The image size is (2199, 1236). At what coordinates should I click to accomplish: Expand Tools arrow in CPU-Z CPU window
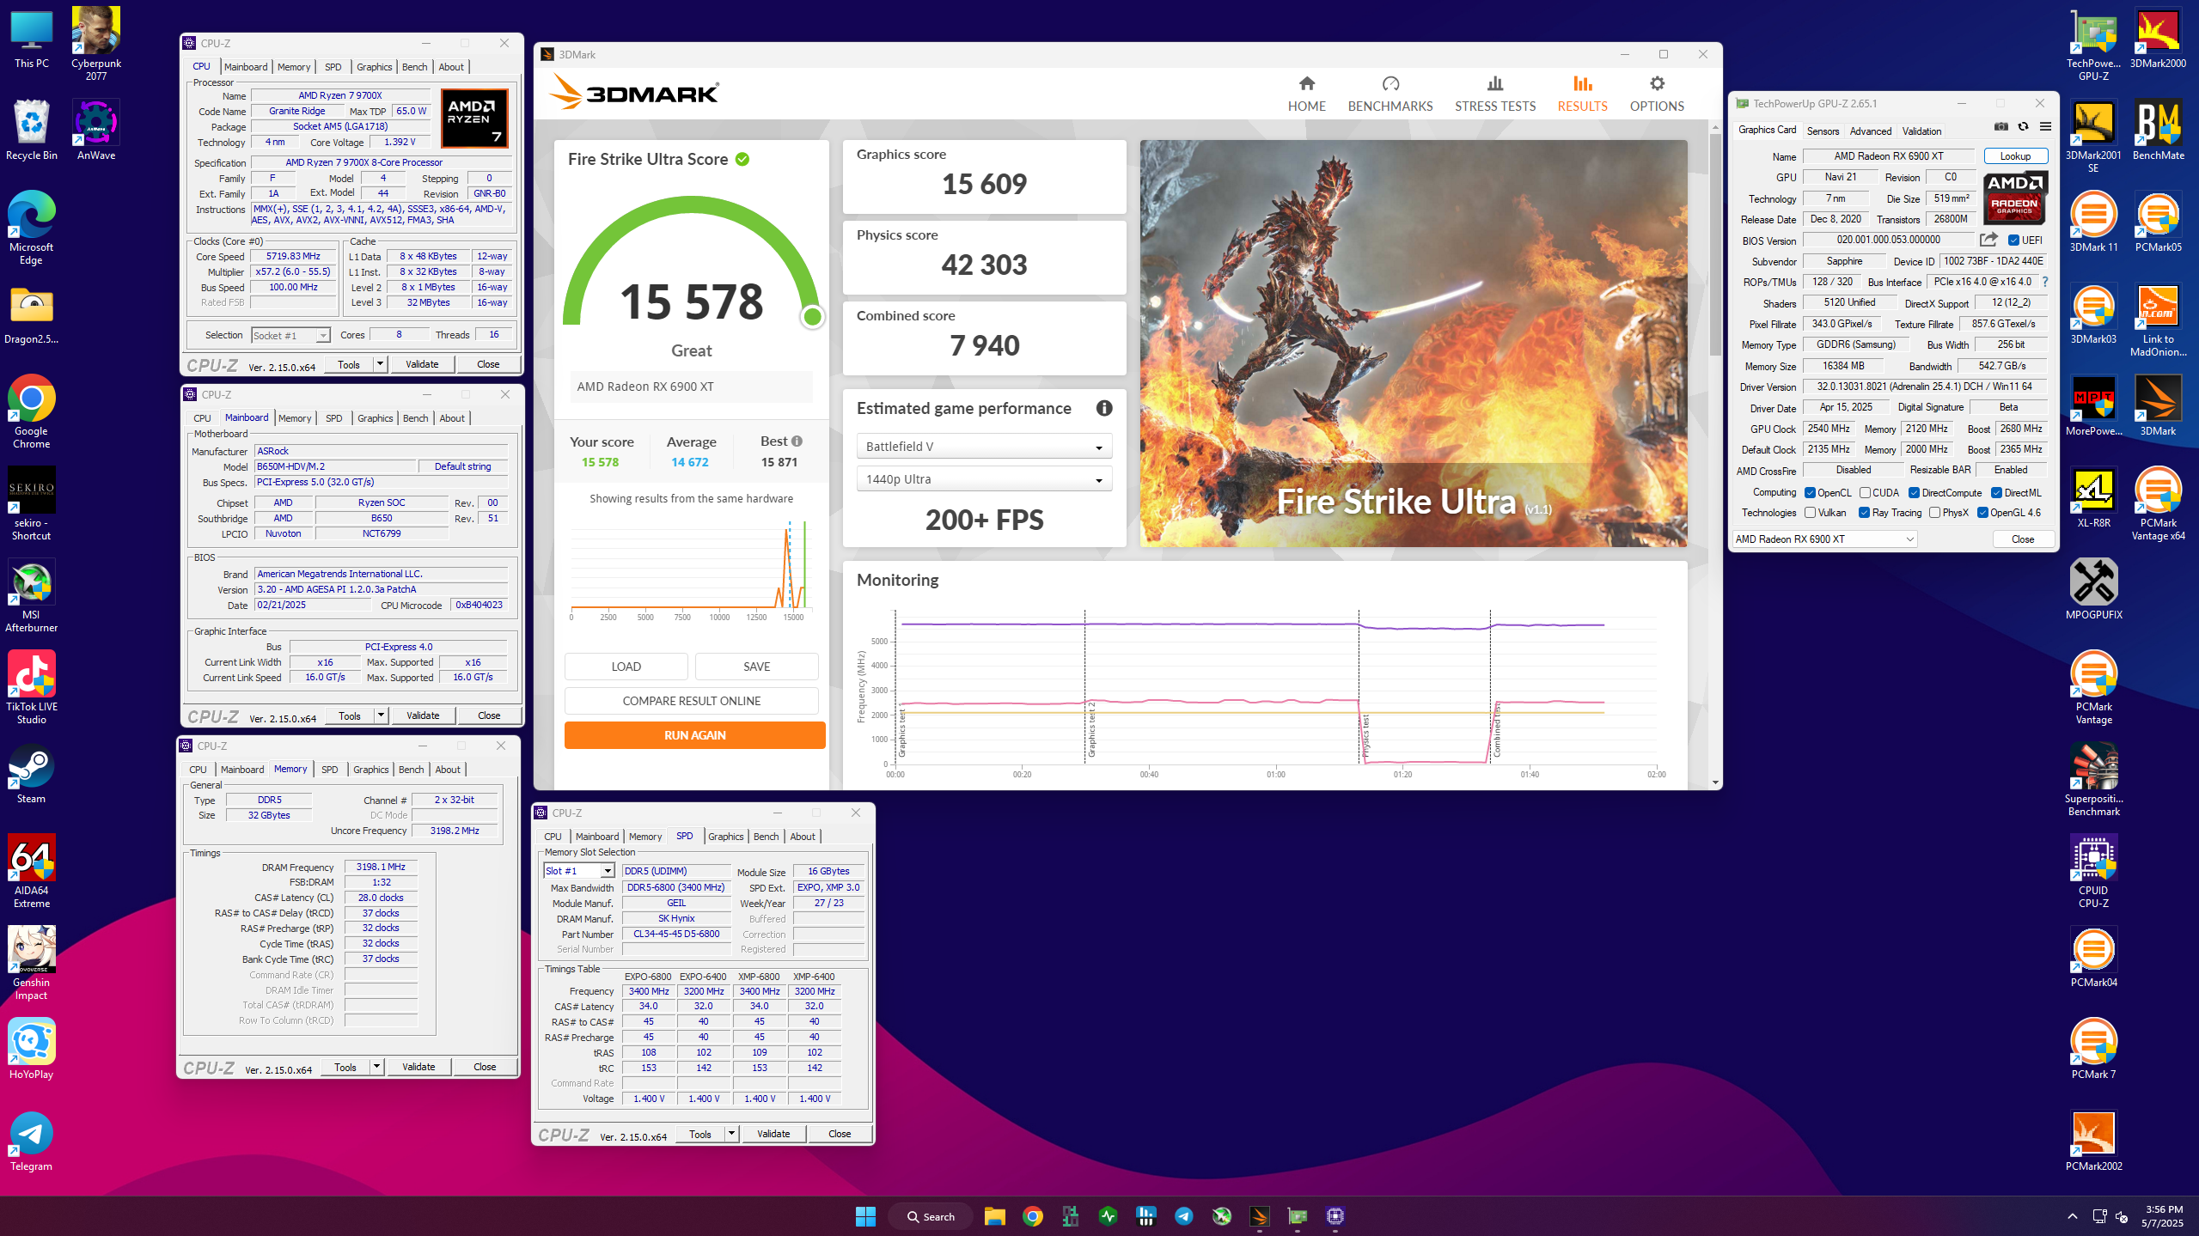pos(379,364)
